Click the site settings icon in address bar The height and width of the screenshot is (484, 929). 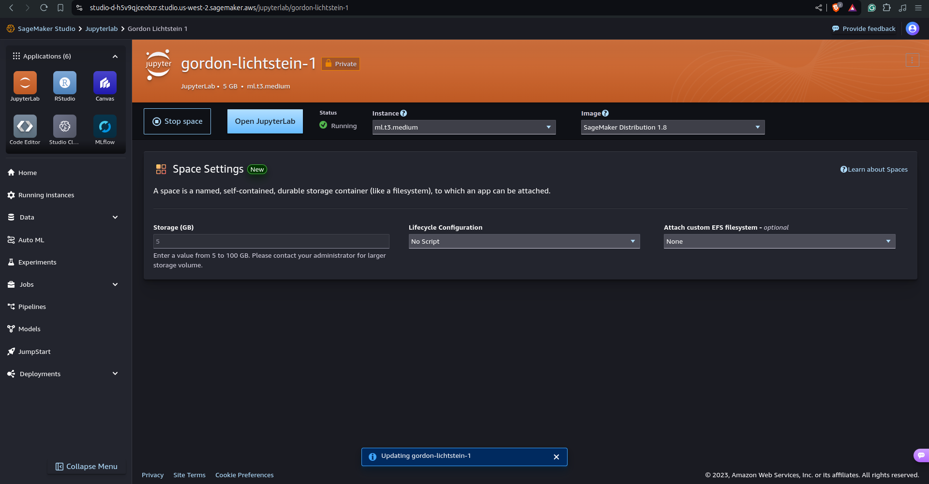click(x=80, y=8)
